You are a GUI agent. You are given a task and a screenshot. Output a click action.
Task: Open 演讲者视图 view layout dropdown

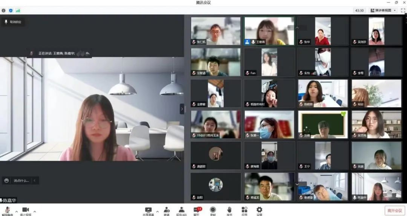pos(383,11)
